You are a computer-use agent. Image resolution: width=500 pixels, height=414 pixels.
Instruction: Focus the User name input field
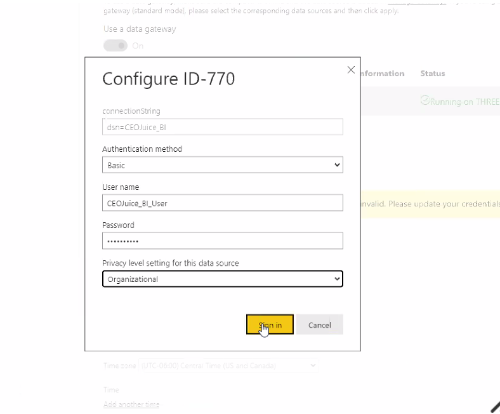click(x=223, y=203)
